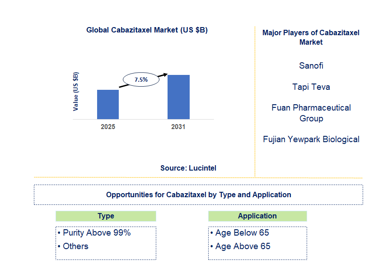Select 'Sanofi' in the players list

tap(311, 65)
